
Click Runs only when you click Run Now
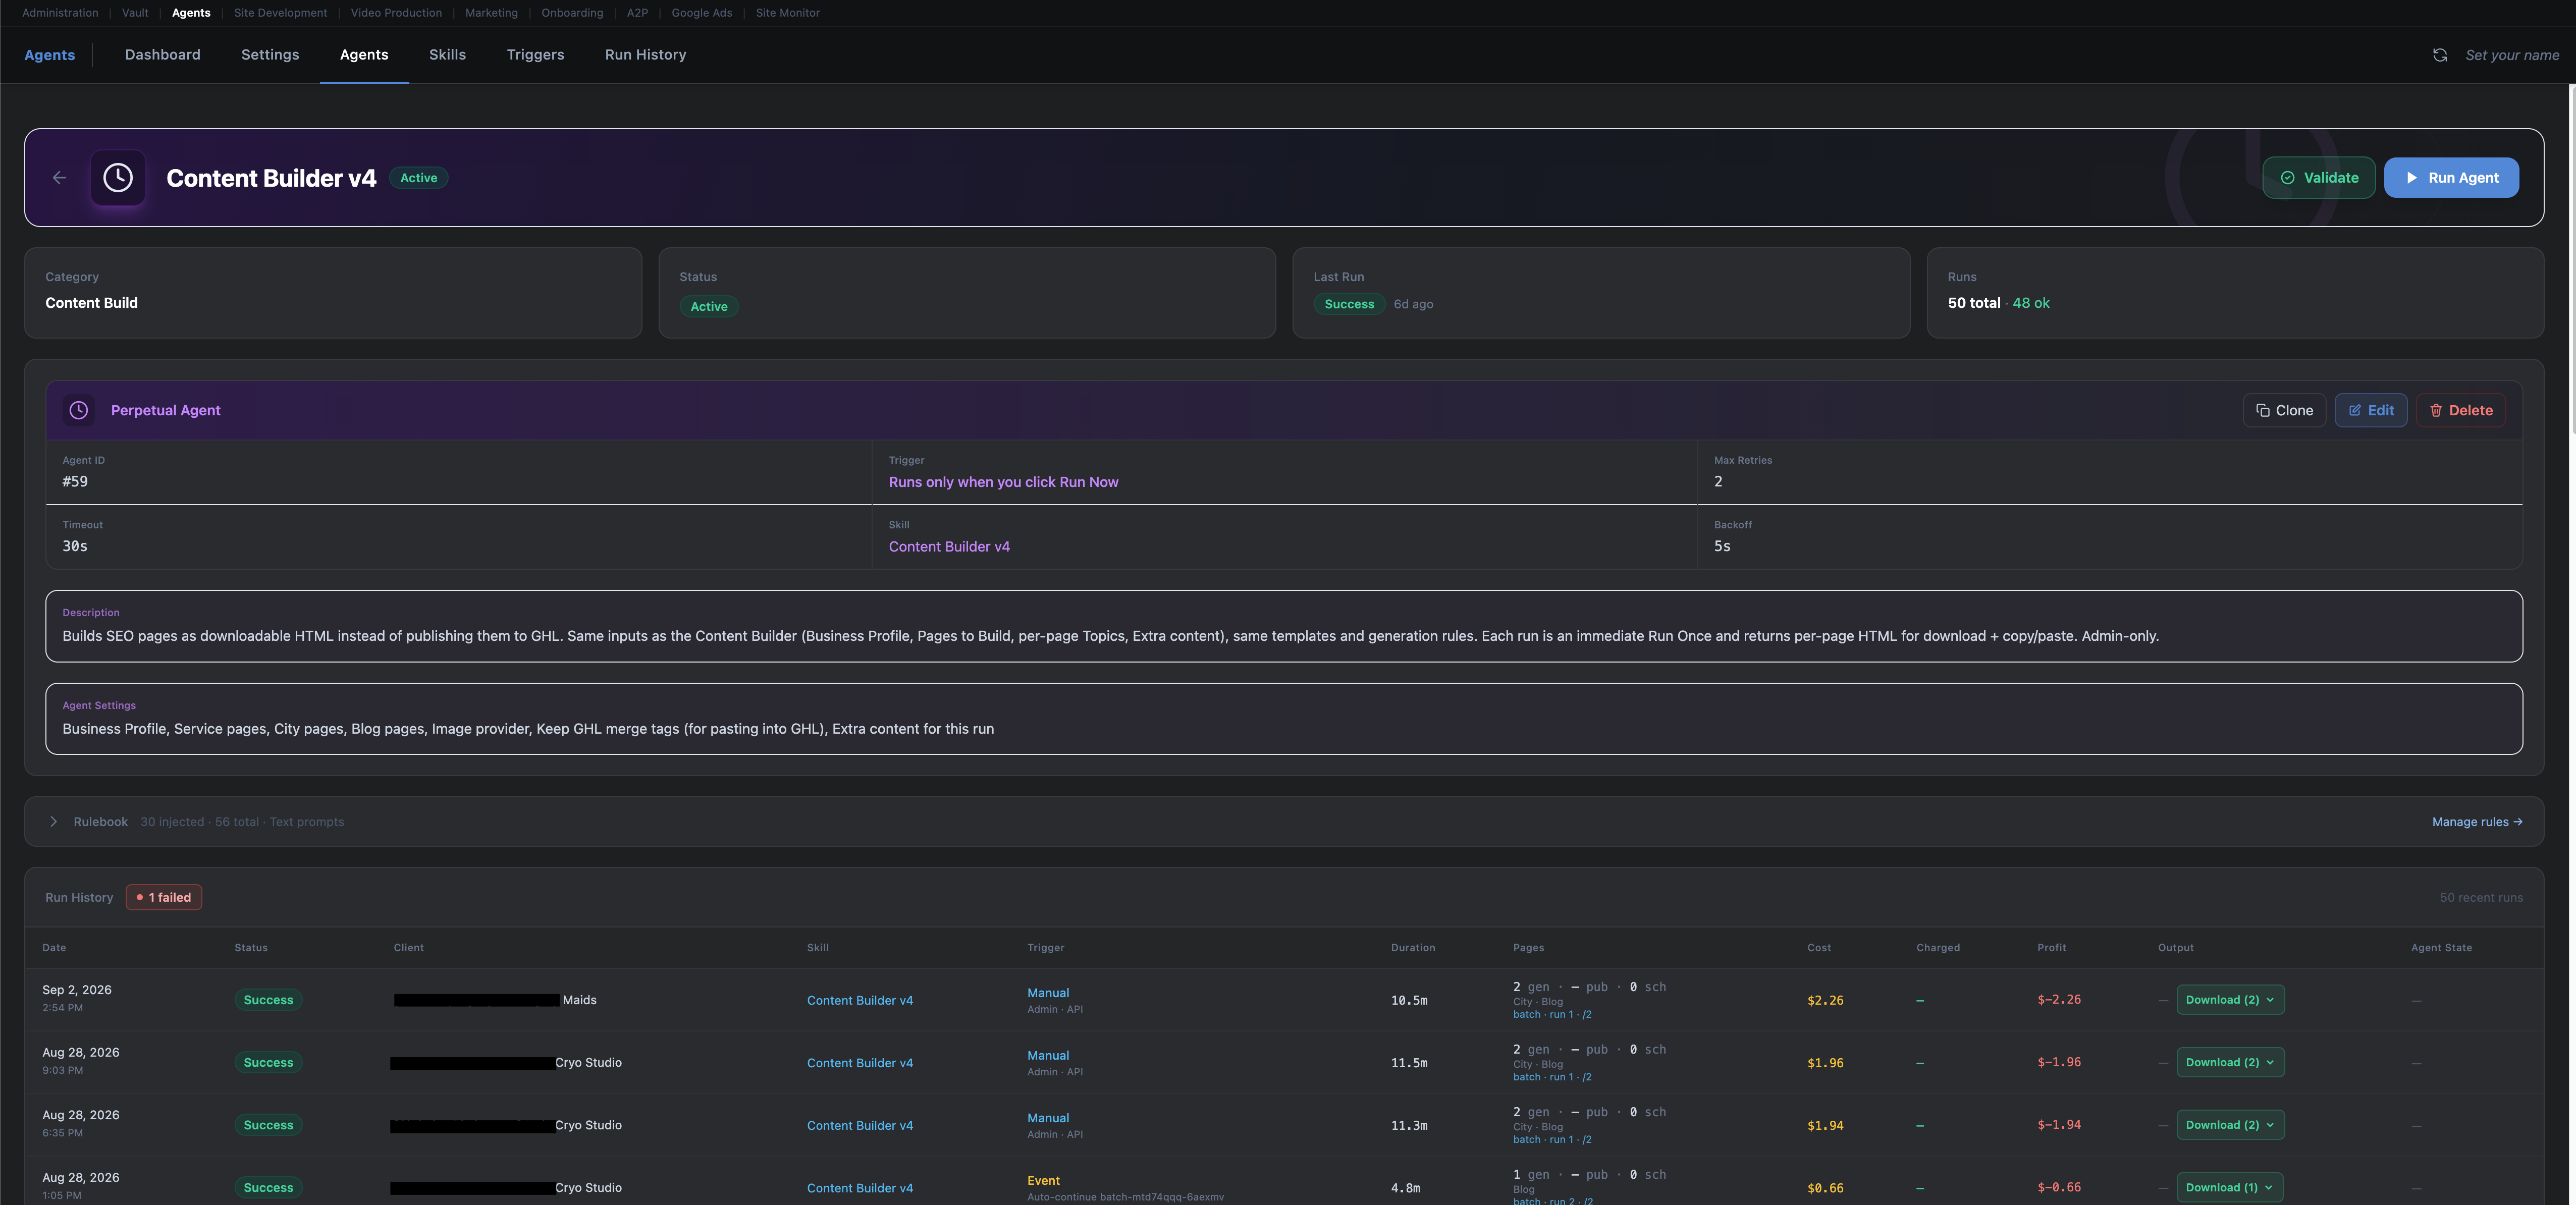tap(1003, 482)
